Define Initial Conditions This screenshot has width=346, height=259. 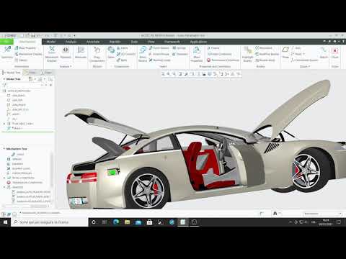[x=219, y=54]
